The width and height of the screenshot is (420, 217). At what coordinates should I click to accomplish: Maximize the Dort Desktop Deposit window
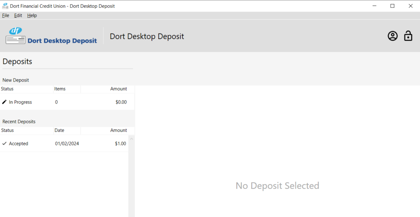pos(392,6)
